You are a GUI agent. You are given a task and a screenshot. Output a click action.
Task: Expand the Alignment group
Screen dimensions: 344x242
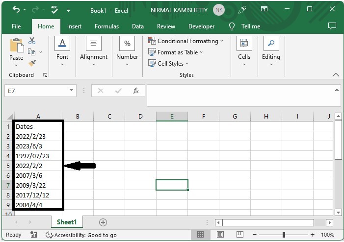pyautogui.click(x=94, y=51)
